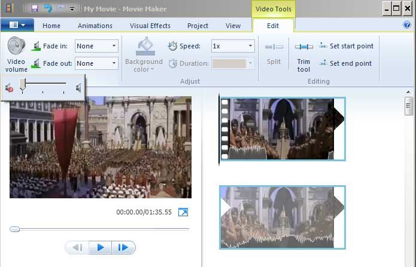Click the playback seek bar handle

point(14,229)
